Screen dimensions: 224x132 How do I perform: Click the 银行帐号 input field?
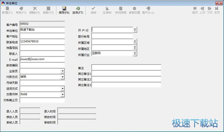(112, 36)
